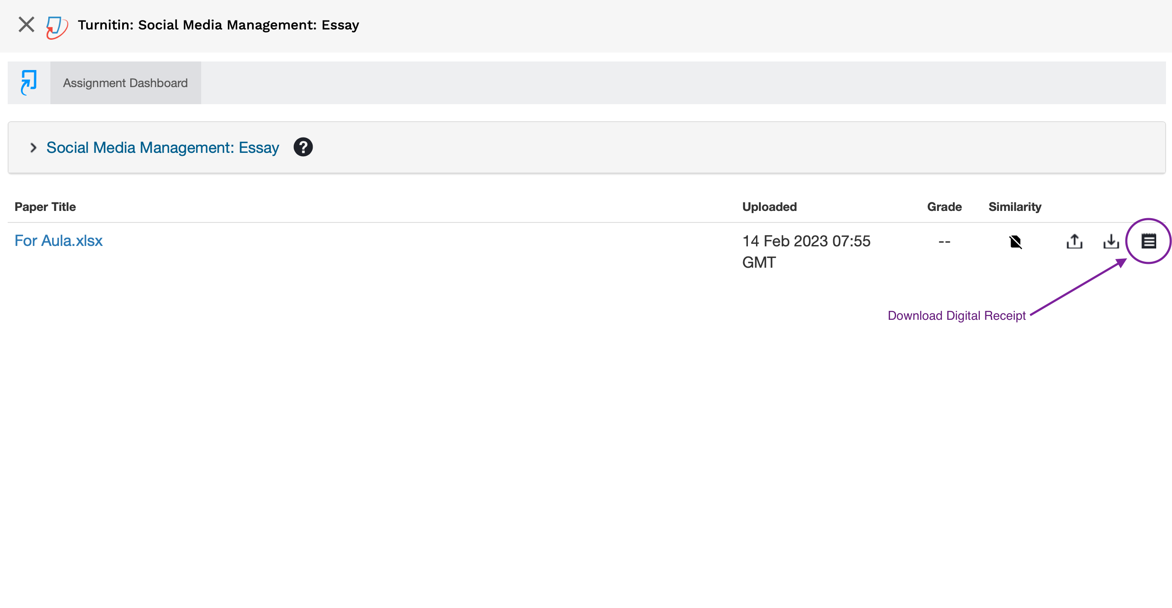The image size is (1172, 608).
Task: Expand the Social Media Management: Essay chevron
Action: pyautogui.click(x=33, y=148)
